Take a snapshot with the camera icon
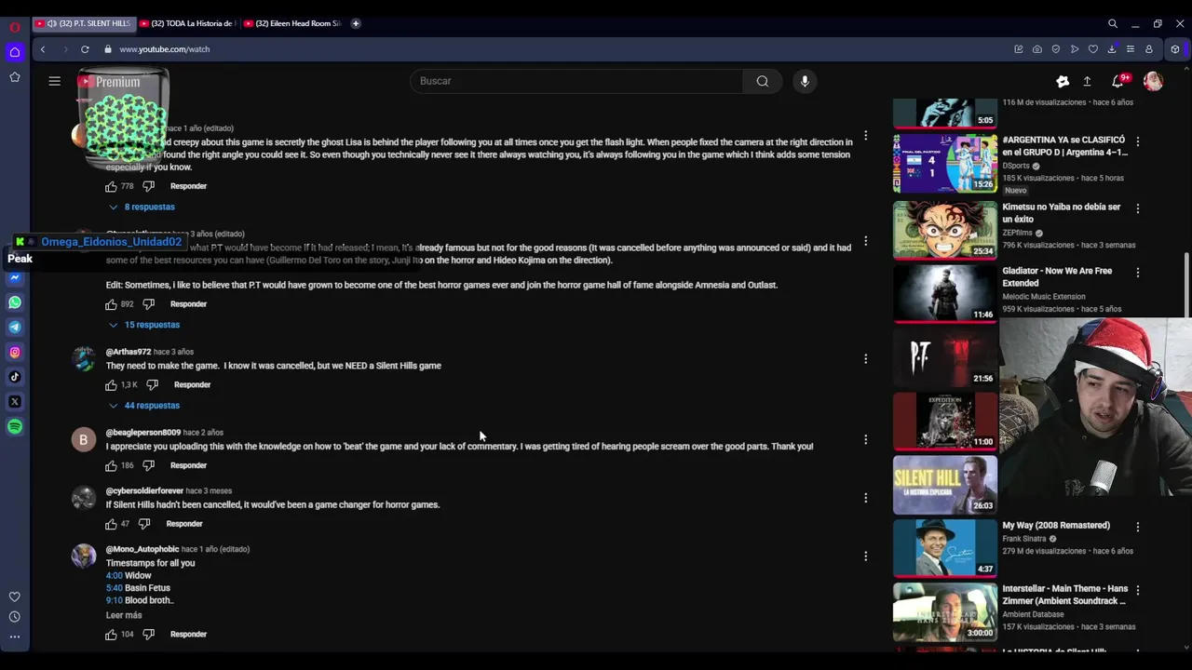Screen dimensions: 1192x670 [1037, 49]
